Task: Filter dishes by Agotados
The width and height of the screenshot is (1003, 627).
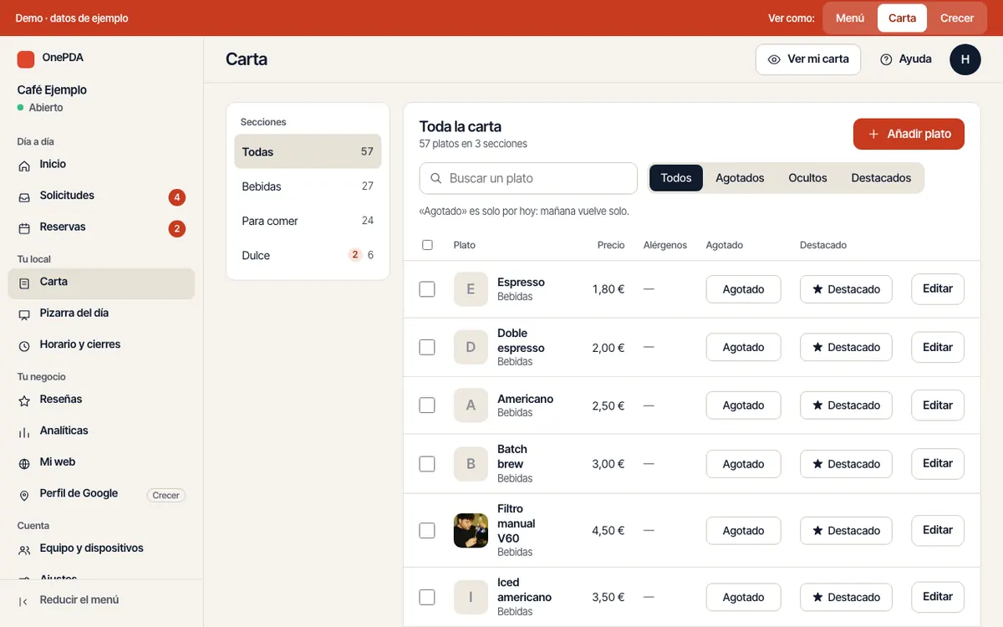Action: 740,178
